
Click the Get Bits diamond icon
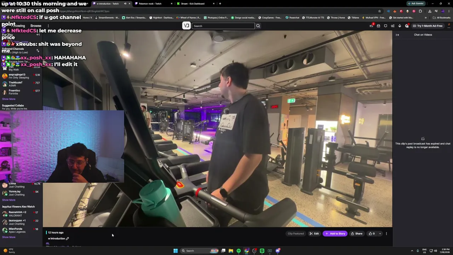[400, 26]
